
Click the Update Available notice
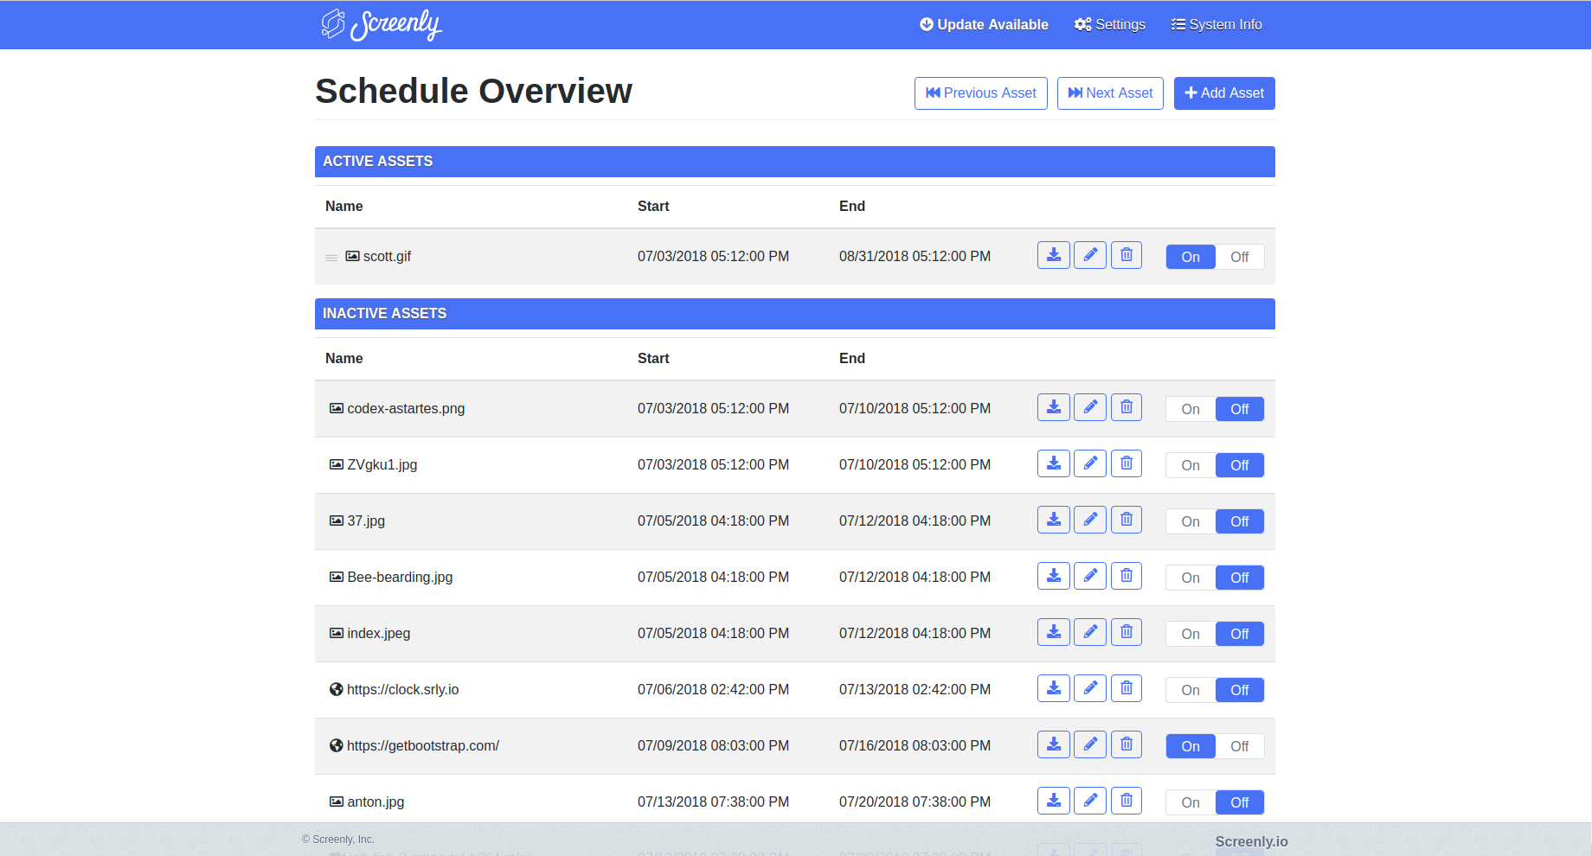pos(983,24)
